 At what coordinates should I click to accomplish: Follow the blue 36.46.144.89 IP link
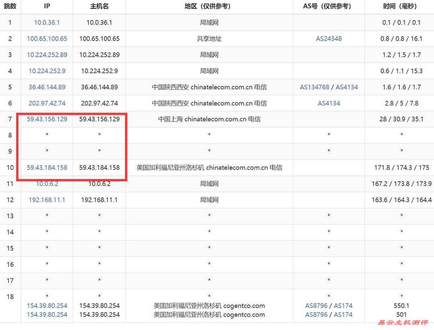[x=47, y=87]
